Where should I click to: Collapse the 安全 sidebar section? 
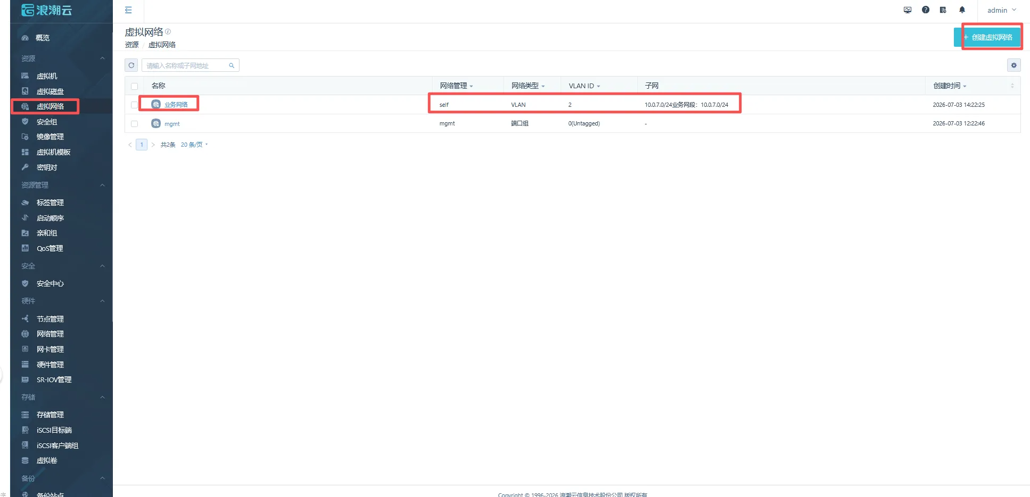point(102,266)
